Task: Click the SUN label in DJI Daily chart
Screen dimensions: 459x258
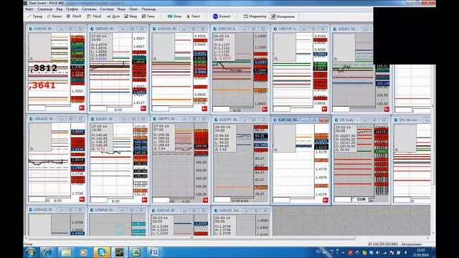Action: coord(361,199)
